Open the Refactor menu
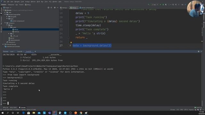Screen dimensions: 205x115 pyautogui.click(x=33, y=2)
